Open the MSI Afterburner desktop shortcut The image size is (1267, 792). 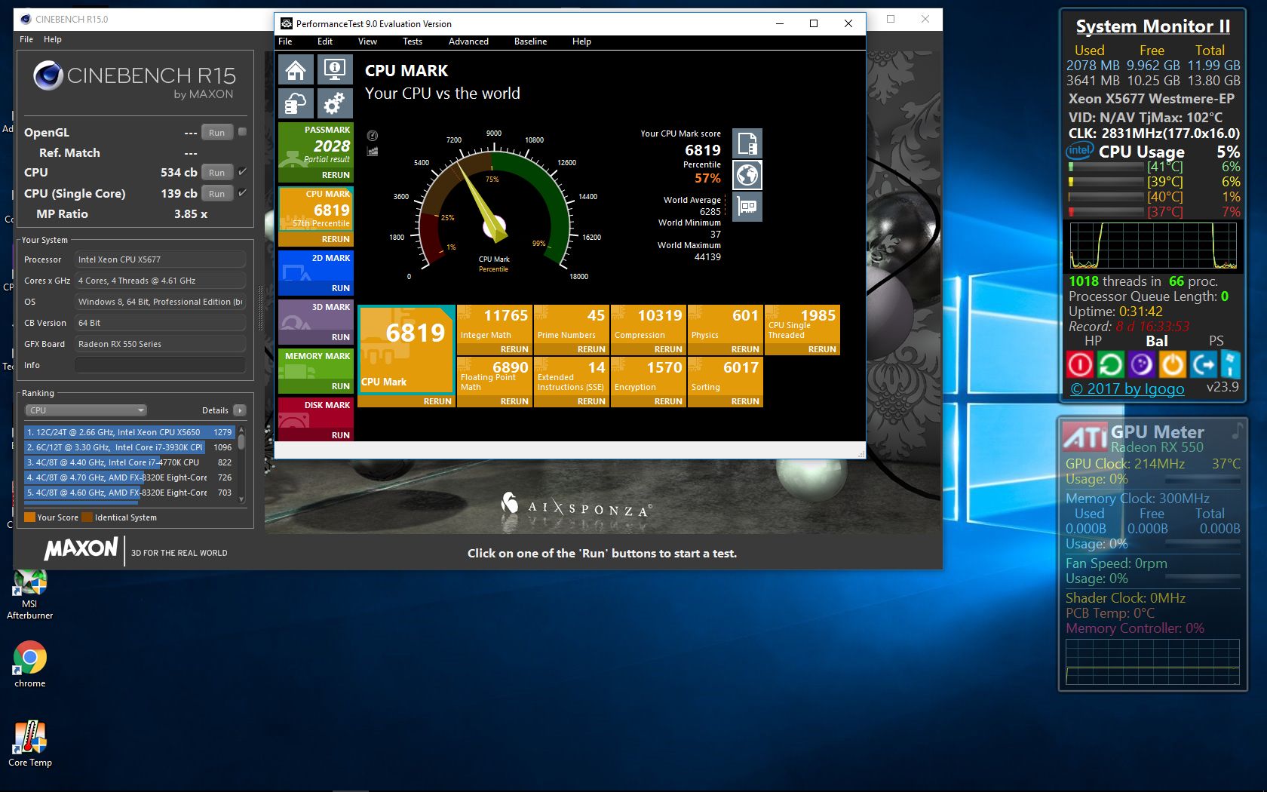(29, 594)
